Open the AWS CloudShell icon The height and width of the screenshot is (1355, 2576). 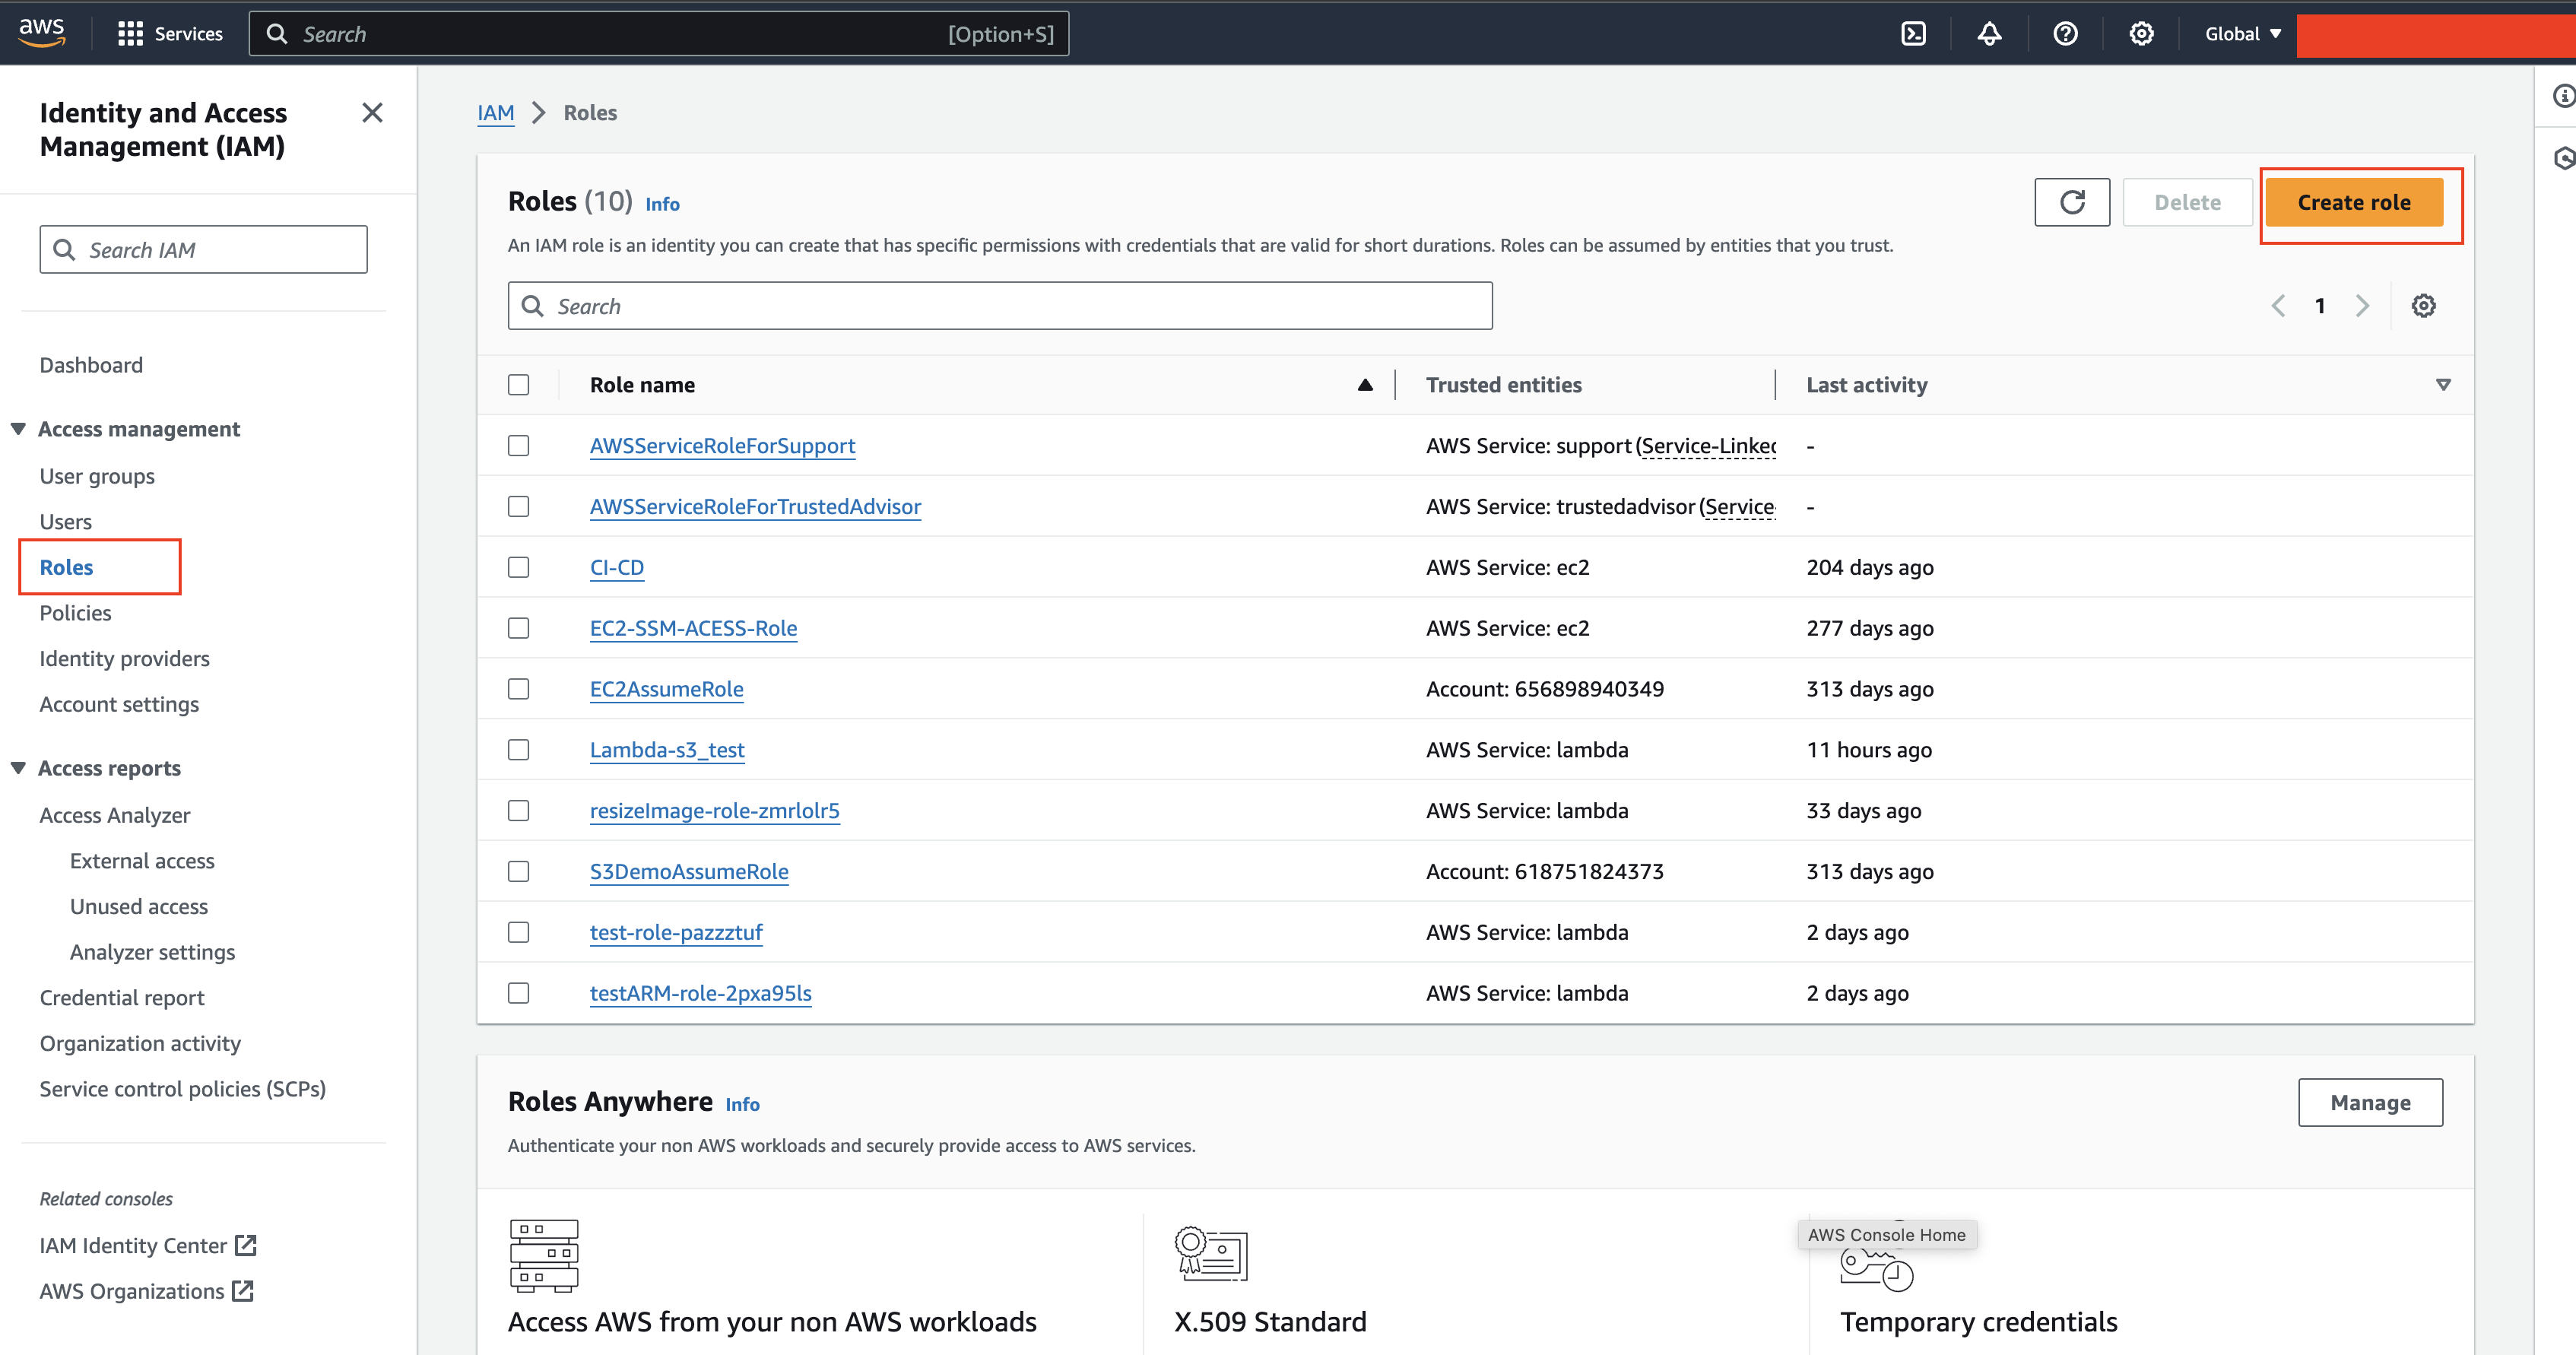(1913, 34)
